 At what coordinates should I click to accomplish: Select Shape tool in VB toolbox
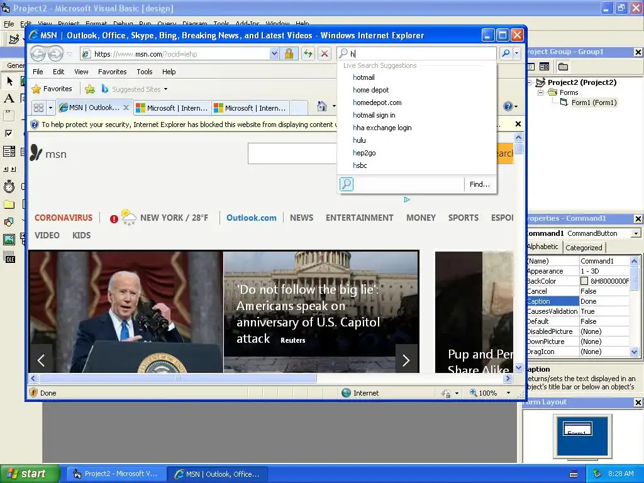[x=9, y=222]
